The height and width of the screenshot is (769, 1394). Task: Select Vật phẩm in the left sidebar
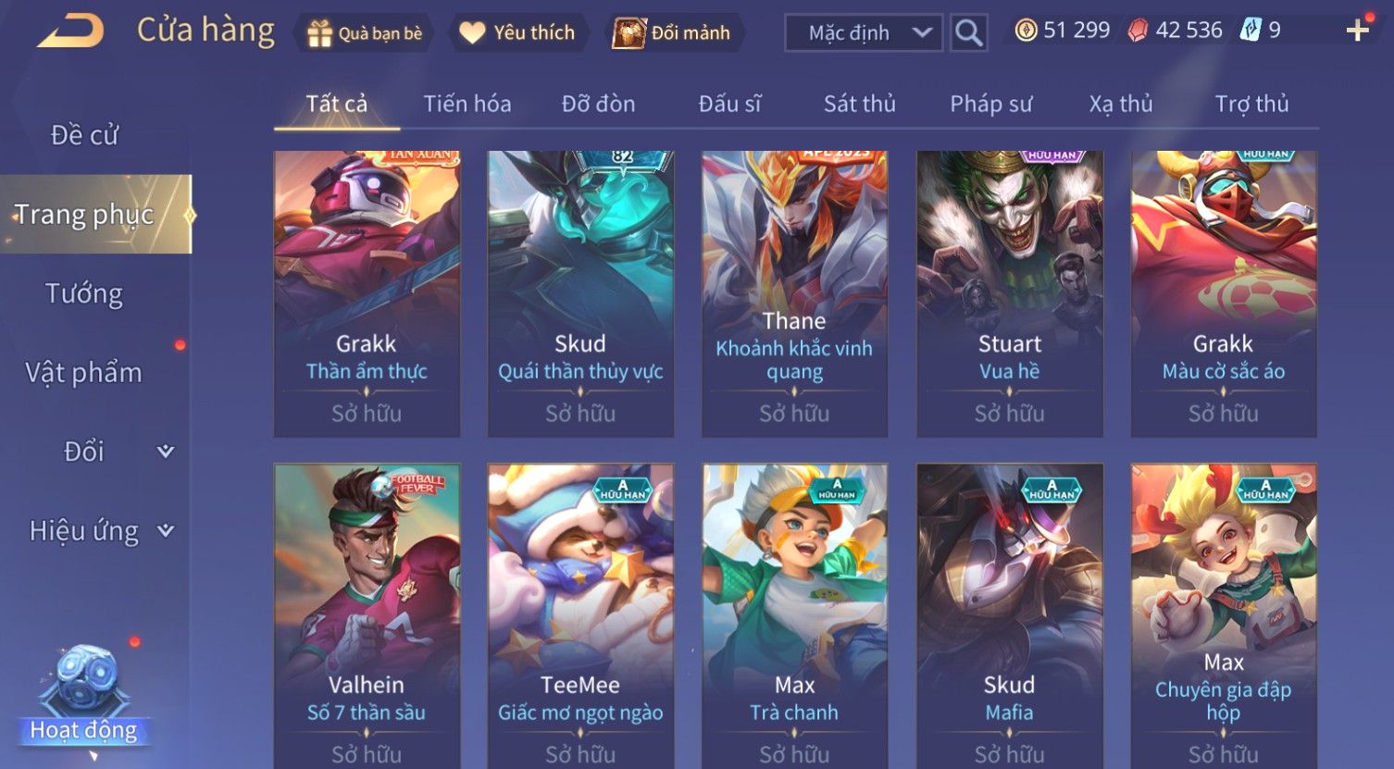84,372
